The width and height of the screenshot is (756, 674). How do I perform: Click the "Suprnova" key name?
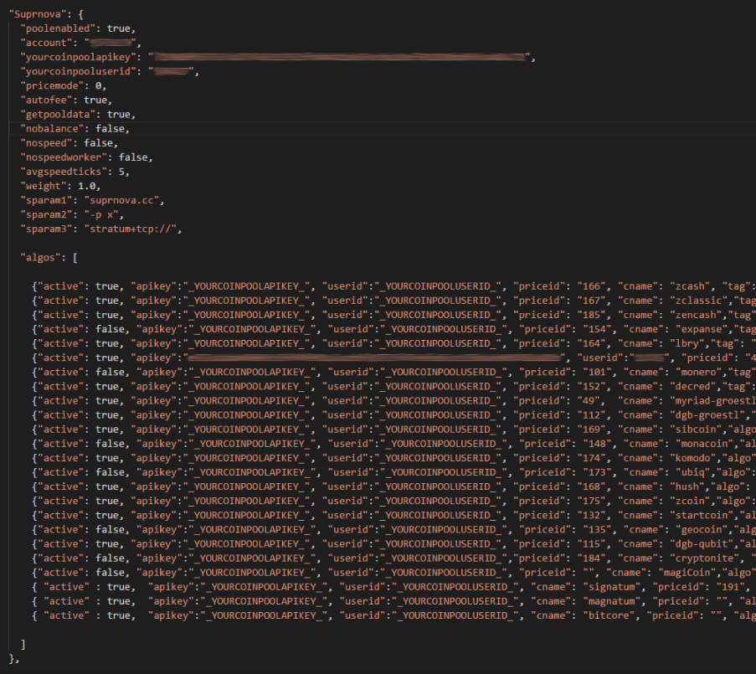coord(38,14)
